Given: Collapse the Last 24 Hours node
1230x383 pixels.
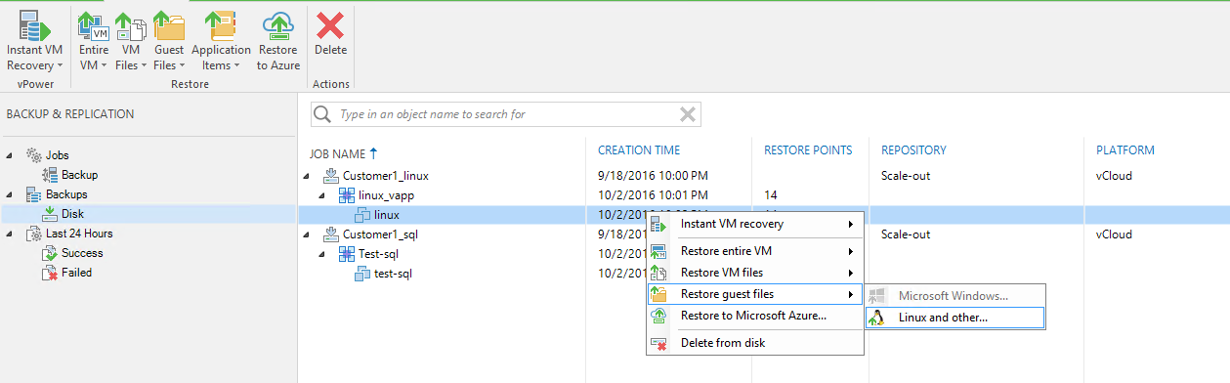Looking at the screenshot, I should click(x=9, y=234).
